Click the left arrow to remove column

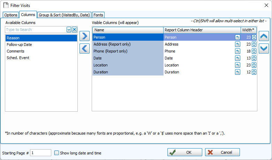click(84, 48)
